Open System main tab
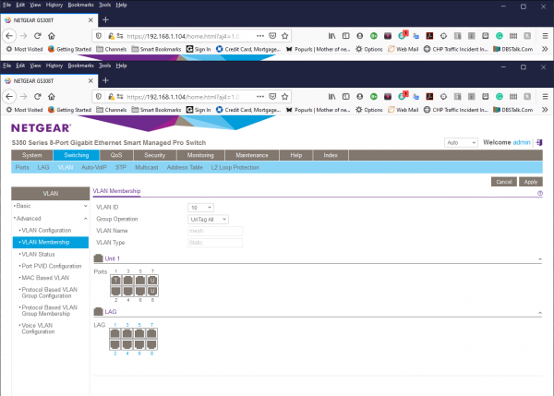The image size is (554, 396). point(31,155)
